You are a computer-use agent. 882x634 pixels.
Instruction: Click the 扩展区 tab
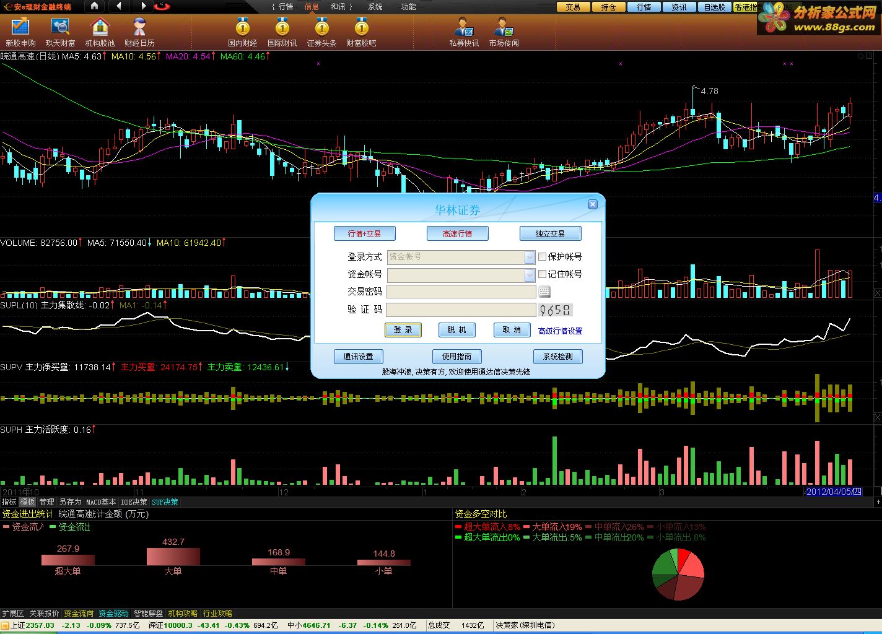click(13, 614)
